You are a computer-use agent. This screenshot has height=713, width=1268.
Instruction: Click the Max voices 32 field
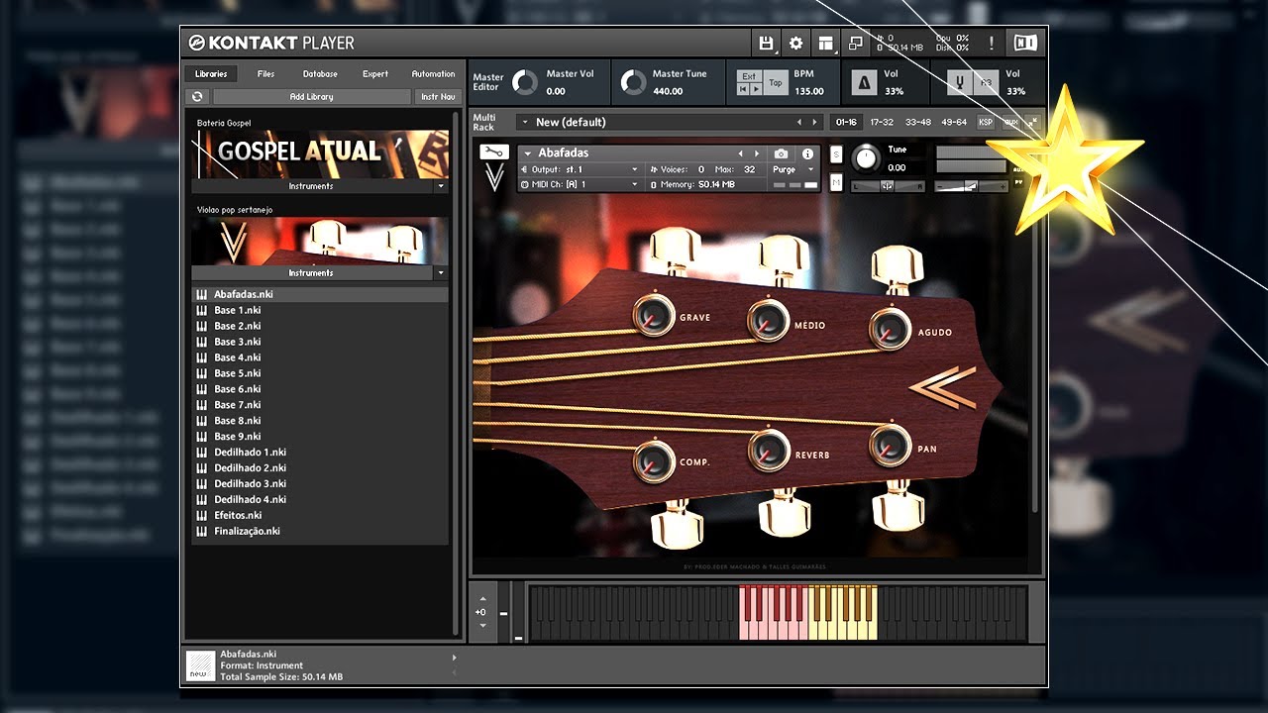[750, 169]
